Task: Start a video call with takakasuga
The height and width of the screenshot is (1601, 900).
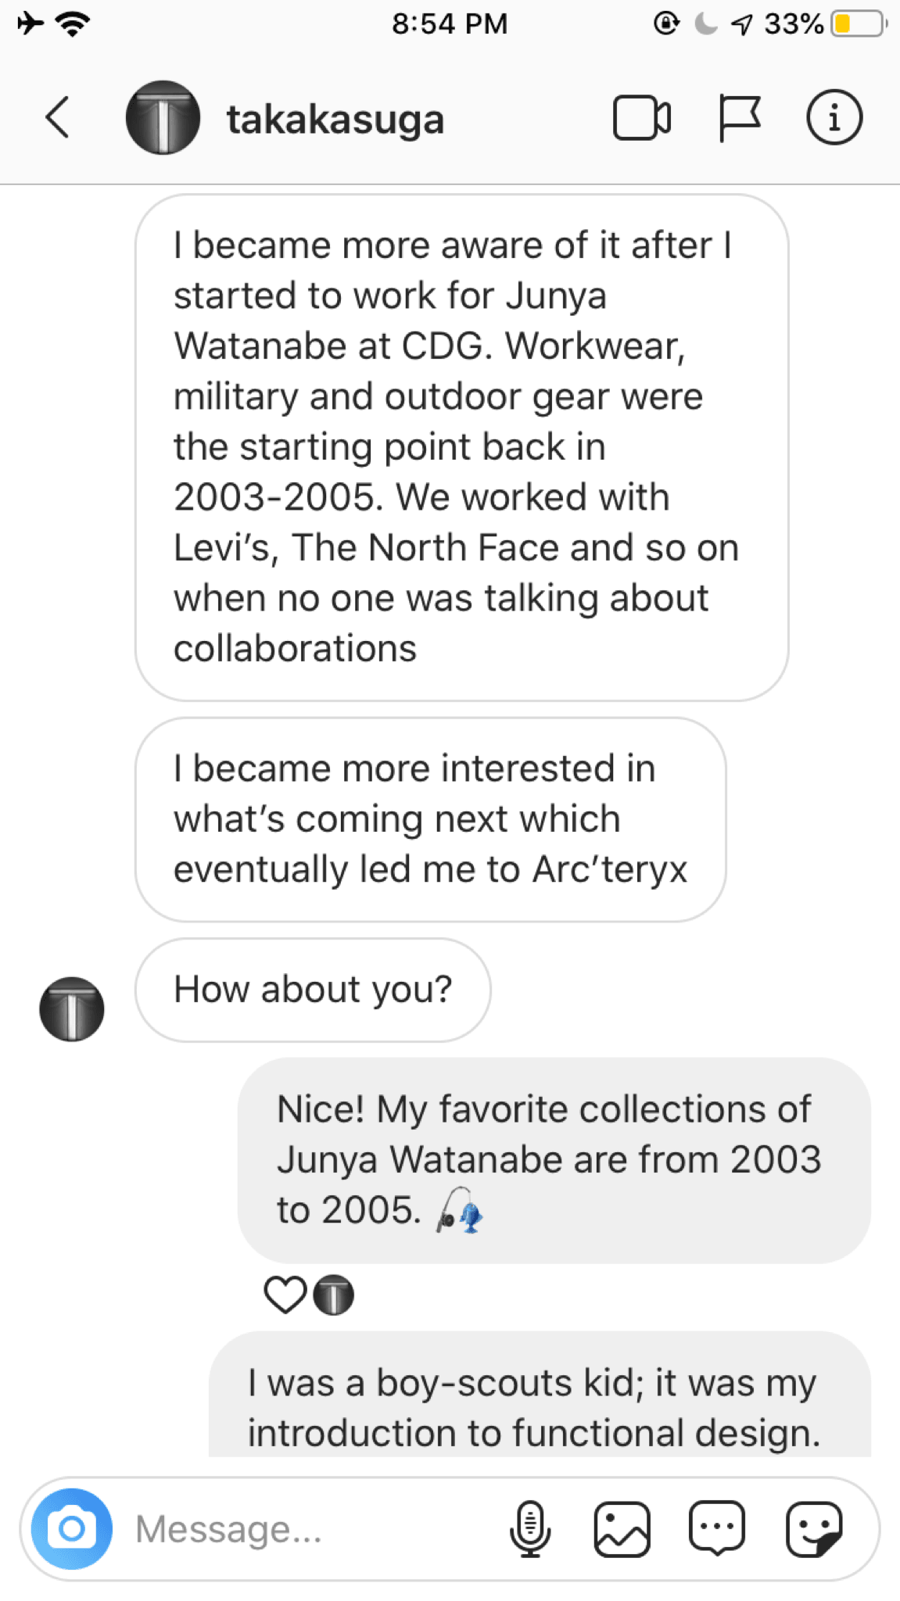Action: 641,118
